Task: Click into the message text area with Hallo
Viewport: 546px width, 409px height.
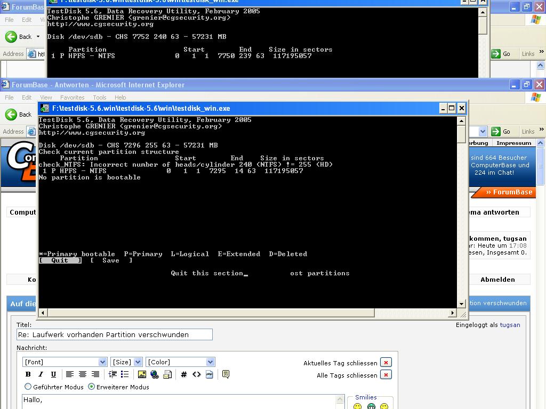Action: point(179,402)
